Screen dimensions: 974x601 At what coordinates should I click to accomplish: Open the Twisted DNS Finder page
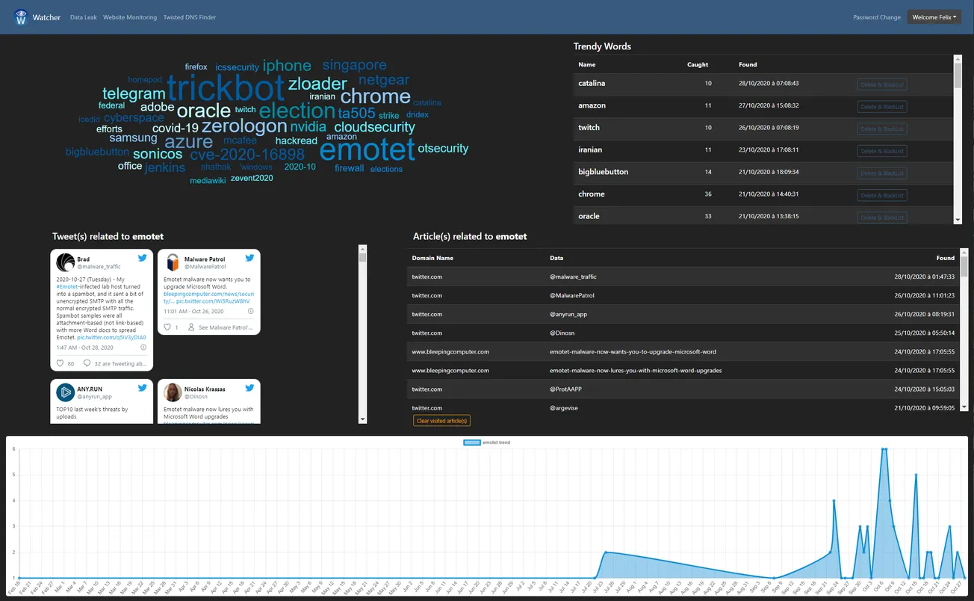coord(189,16)
